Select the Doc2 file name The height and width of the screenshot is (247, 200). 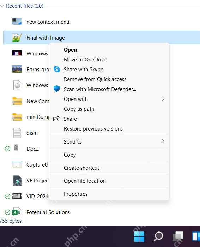pyautogui.click(x=32, y=149)
